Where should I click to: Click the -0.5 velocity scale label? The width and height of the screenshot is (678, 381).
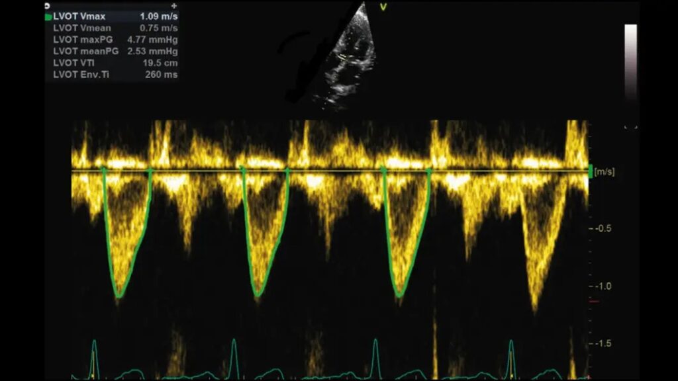coord(603,228)
